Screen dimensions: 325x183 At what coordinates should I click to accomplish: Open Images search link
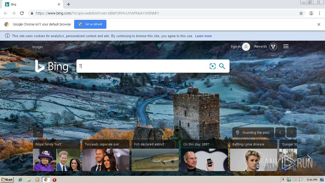tap(38, 47)
